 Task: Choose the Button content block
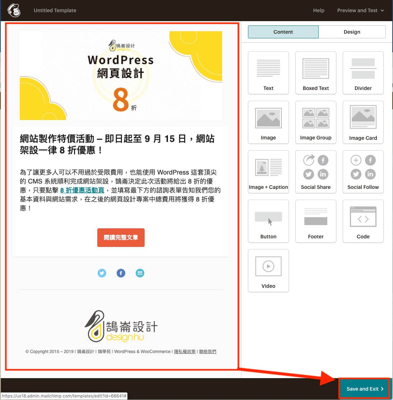coord(268,222)
